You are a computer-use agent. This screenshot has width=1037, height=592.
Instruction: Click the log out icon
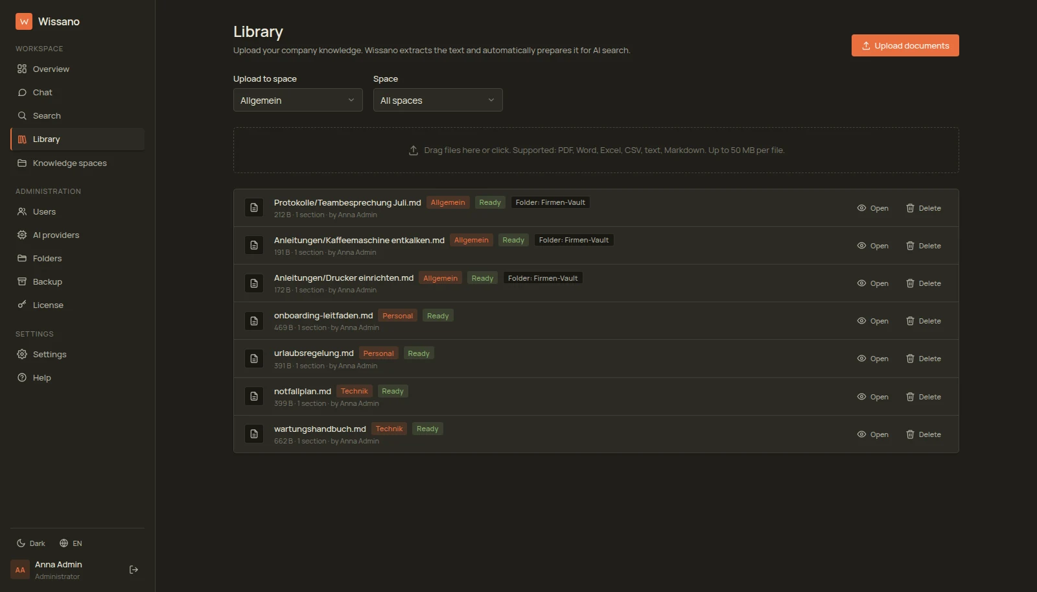134,570
